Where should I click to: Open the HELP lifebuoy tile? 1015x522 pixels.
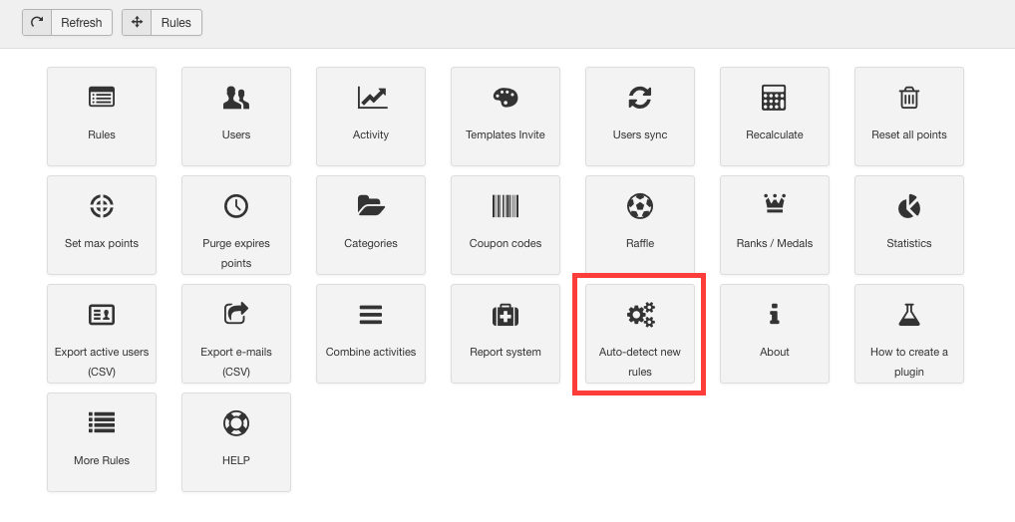(236, 441)
